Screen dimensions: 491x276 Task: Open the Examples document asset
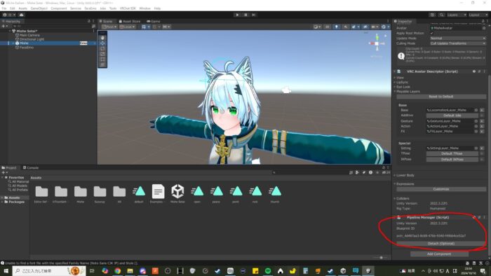click(158, 191)
